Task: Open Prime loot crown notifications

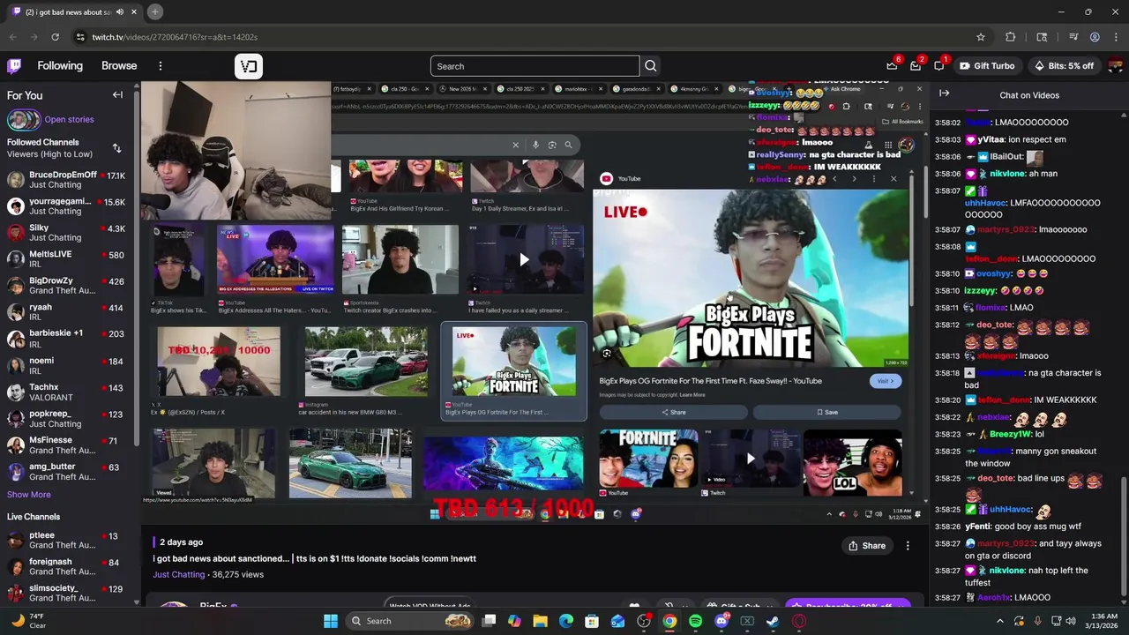Action: (892, 66)
